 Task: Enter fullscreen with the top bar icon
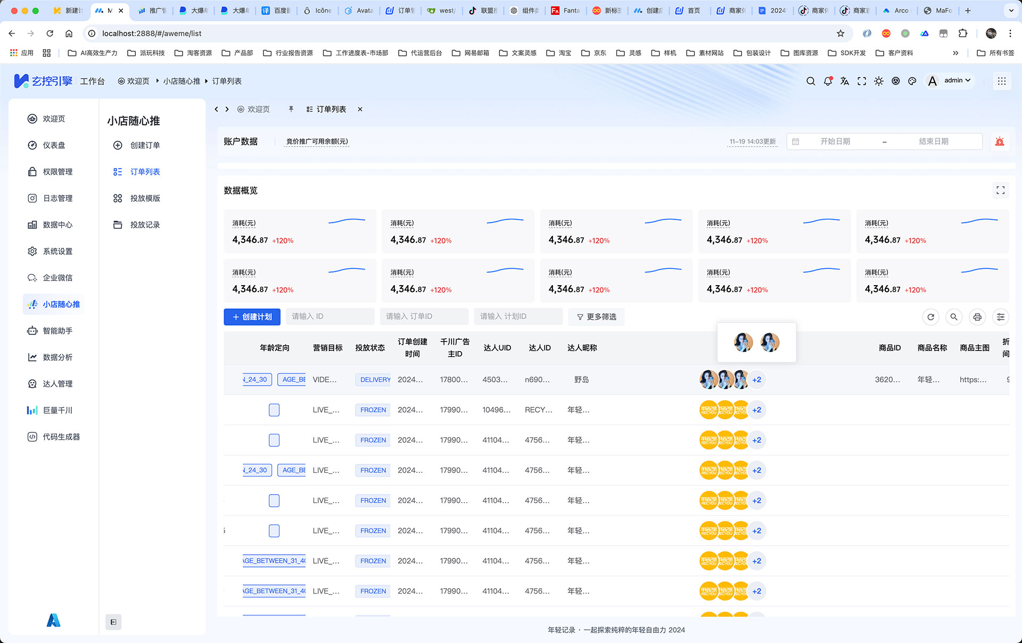[862, 81]
